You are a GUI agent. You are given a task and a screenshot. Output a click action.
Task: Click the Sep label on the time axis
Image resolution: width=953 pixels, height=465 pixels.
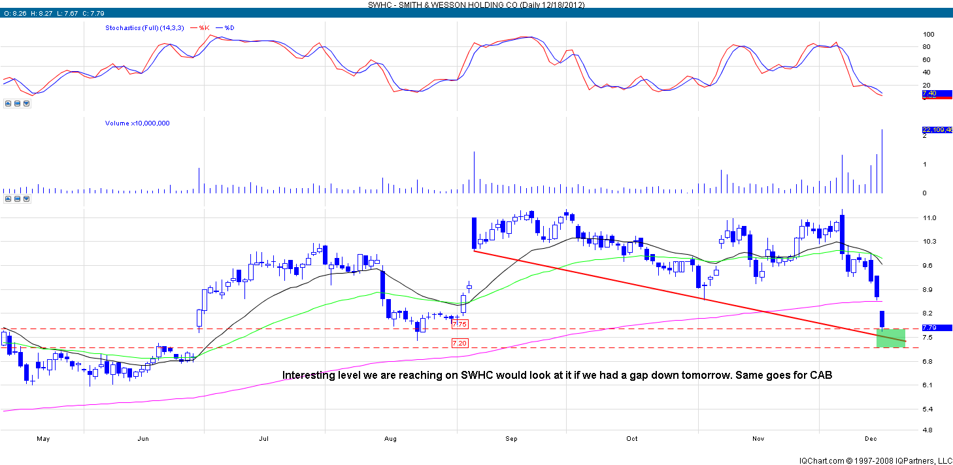511,439
